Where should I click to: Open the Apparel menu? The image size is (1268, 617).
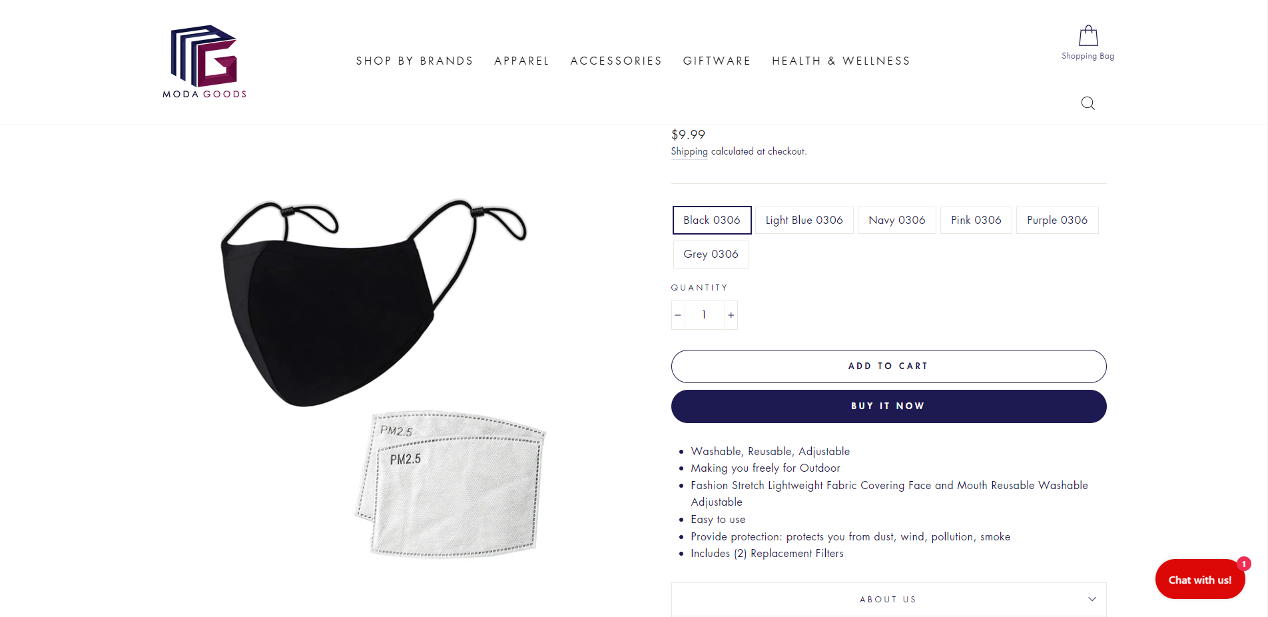521,61
